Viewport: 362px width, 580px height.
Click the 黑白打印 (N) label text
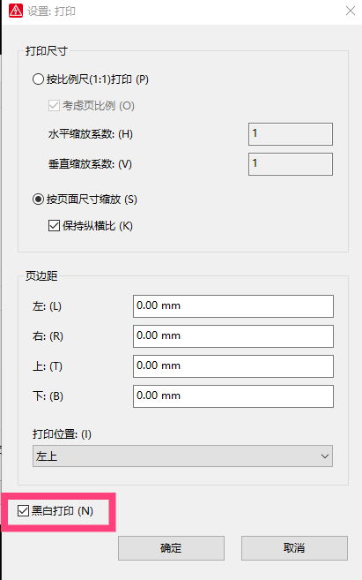point(63,511)
